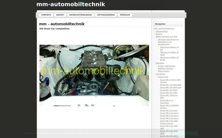
Task: Open the Kontakt menu item
Action: coord(60,15)
